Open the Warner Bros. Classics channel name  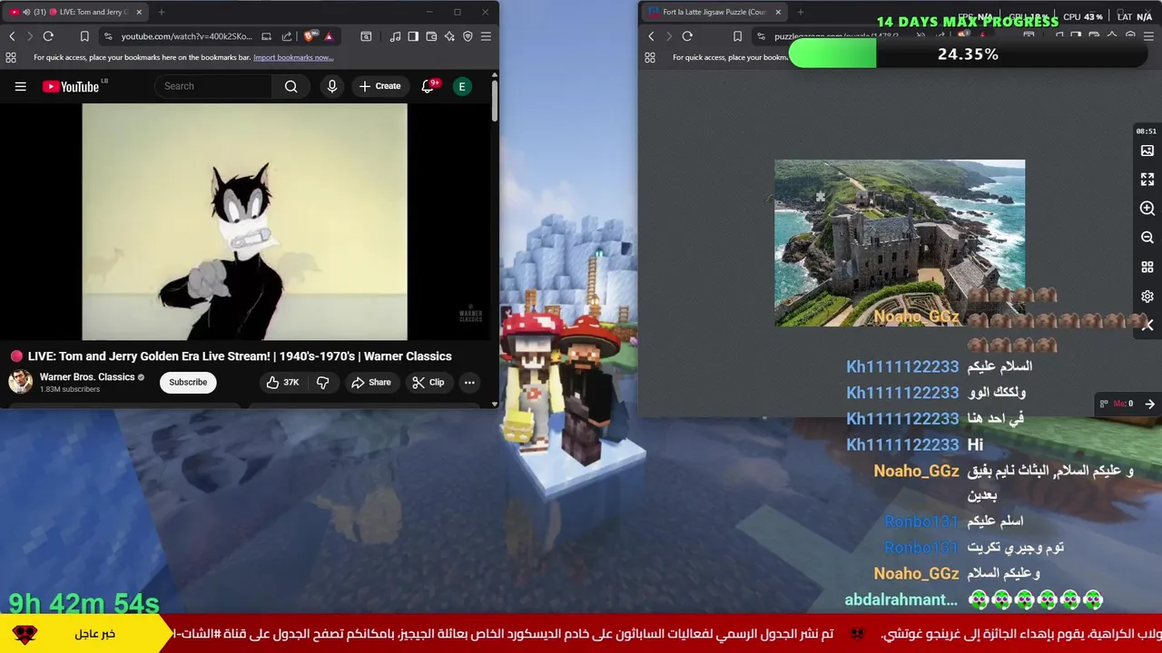point(87,376)
